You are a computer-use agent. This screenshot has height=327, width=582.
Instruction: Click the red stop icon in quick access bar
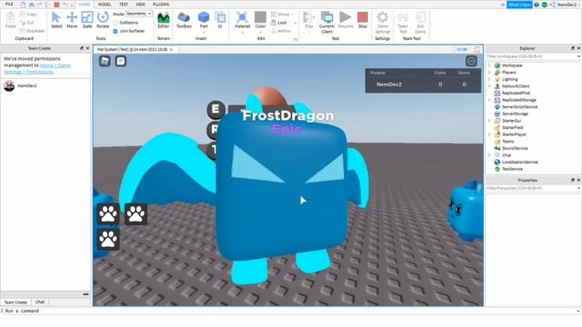pos(56,5)
